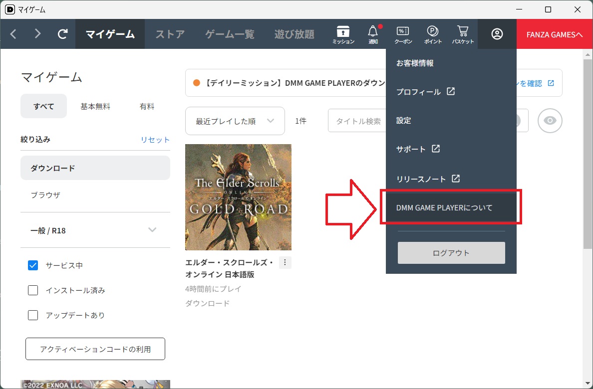The height and width of the screenshot is (389, 593).
Task: Expand the 一般 / R18 filter section
Action: [95, 230]
